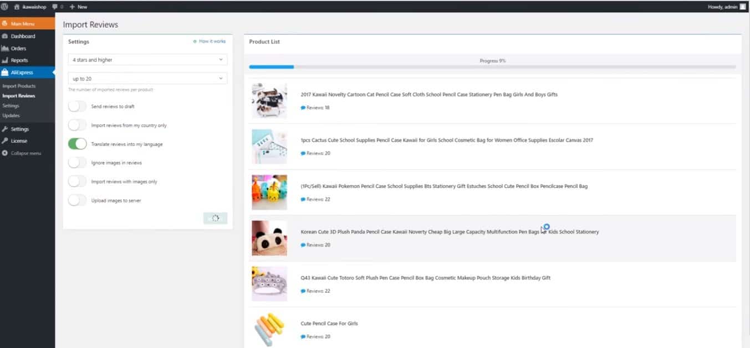750x348 pixels.
Task: Open the Pokemon Pencil Case thumbnail
Action: tap(269, 193)
